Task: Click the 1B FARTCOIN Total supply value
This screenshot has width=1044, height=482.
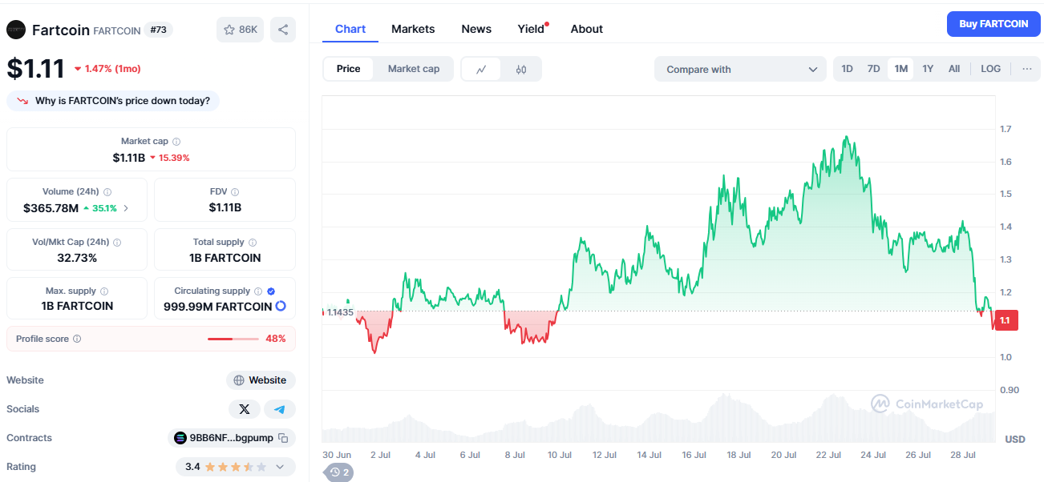Action: [x=225, y=258]
